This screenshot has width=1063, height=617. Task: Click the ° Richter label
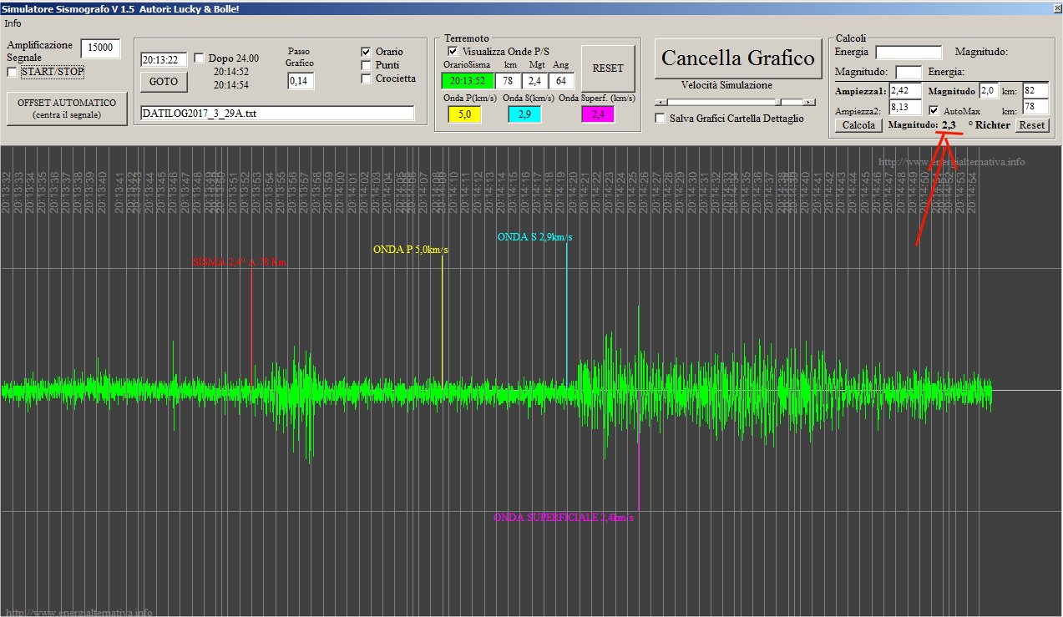coord(990,125)
